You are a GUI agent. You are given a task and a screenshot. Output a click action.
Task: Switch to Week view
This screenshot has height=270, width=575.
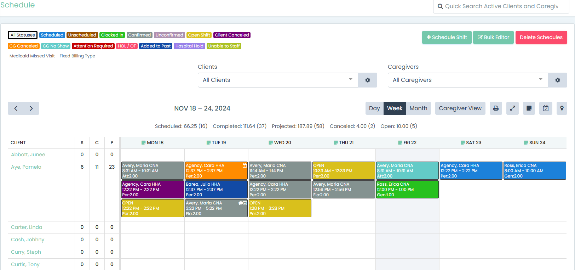(x=395, y=108)
